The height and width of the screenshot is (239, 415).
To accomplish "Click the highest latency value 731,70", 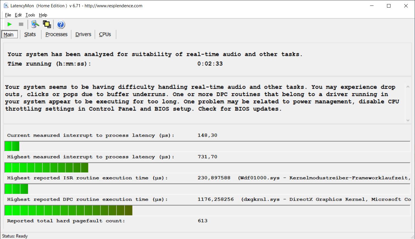I will pyautogui.click(x=208, y=157).
